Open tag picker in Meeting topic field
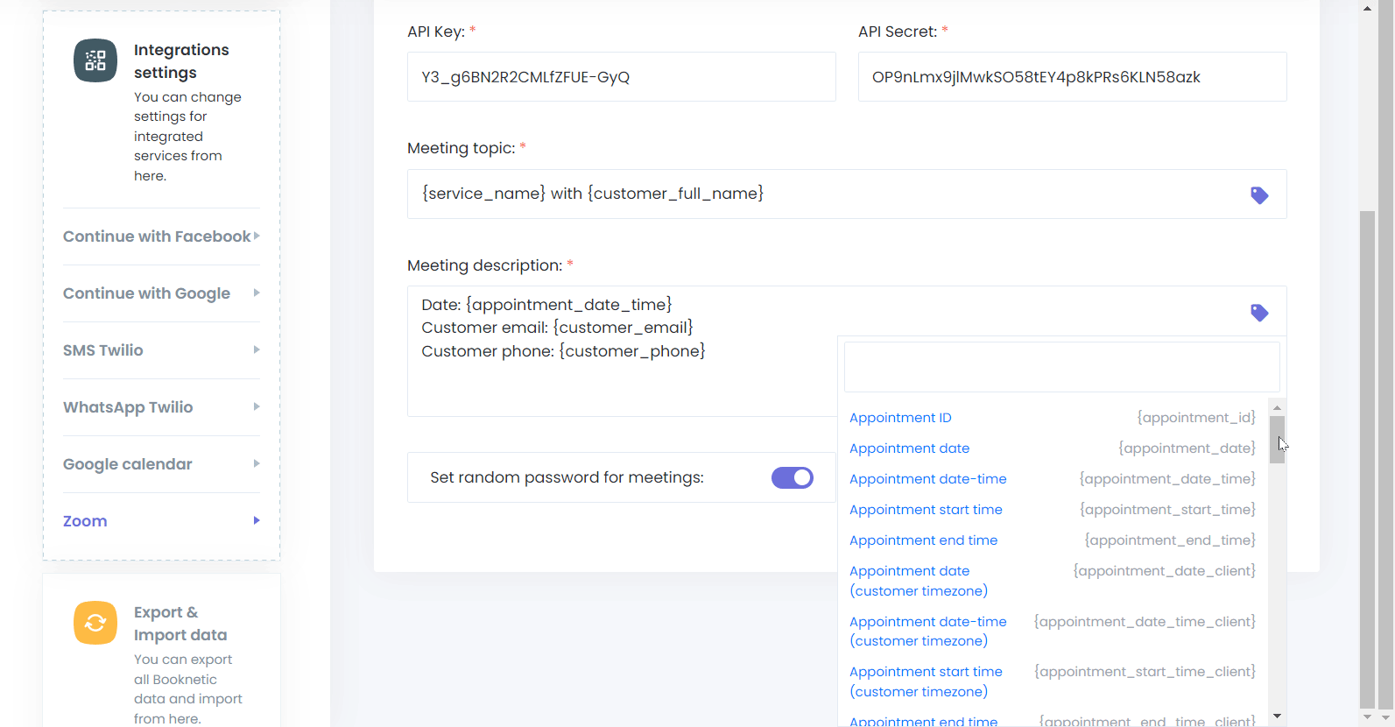 (x=1259, y=195)
